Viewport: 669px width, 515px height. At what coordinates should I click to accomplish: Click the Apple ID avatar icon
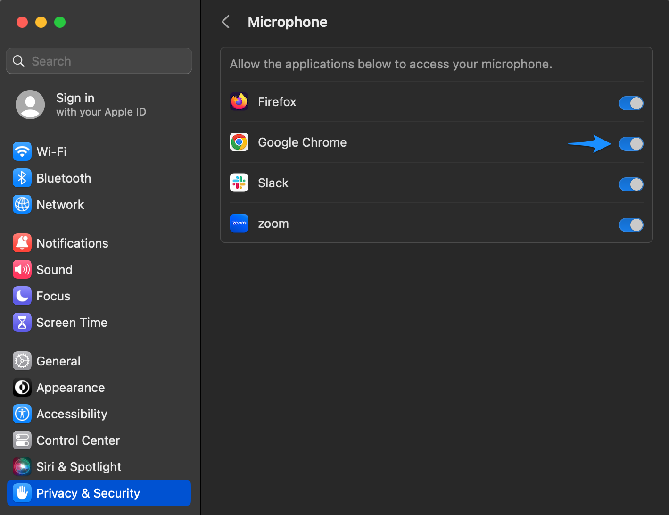[x=30, y=105]
